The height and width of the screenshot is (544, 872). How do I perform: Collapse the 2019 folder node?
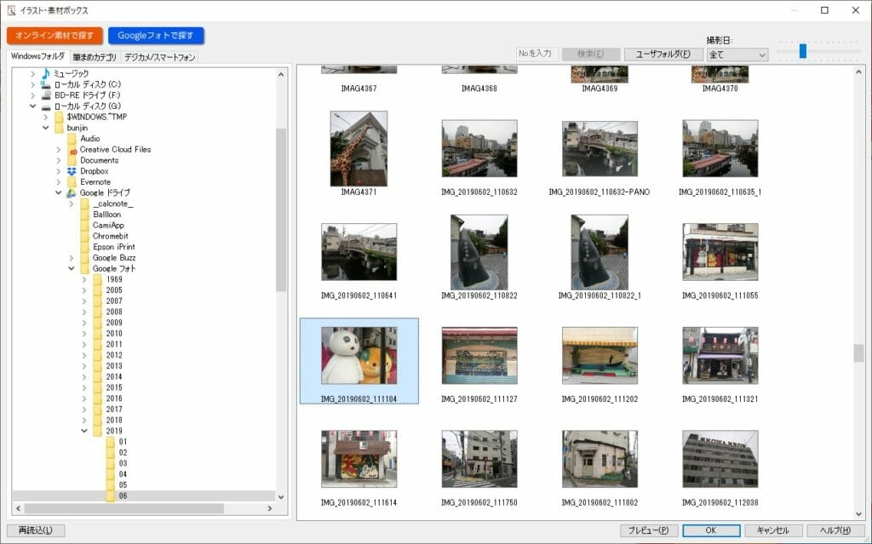[x=84, y=431]
